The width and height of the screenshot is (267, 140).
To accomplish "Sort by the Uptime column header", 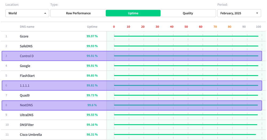I will coord(92,27).
